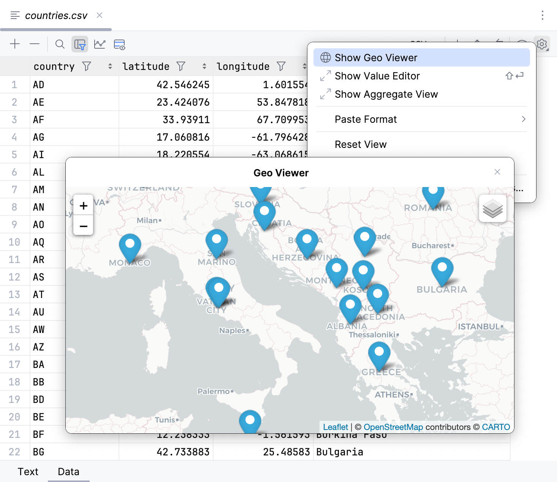Choose Reset View in the settings menu

[x=360, y=144]
